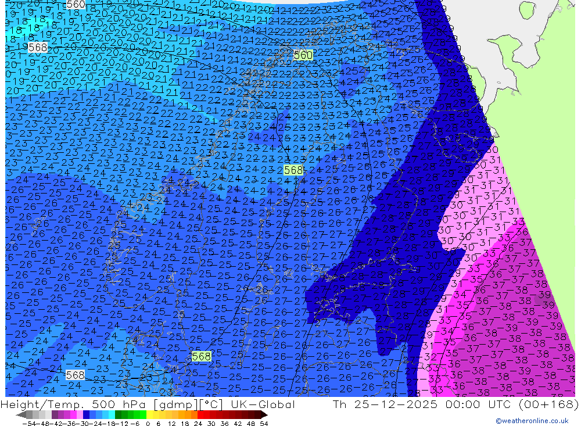Click the -42 value on the scale
The width and height of the screenshot is (581, 426).
(x=56, y=424)
